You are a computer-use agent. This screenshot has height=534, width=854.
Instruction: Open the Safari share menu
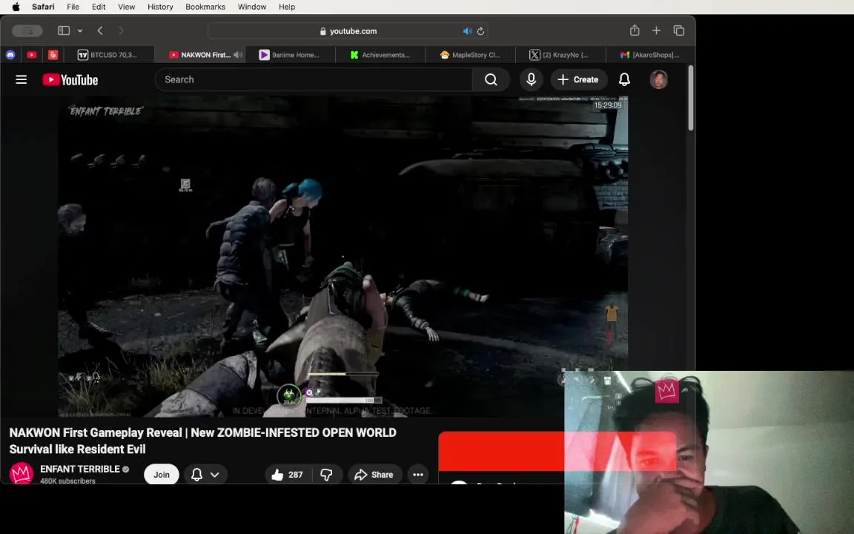tap(635, 30)
